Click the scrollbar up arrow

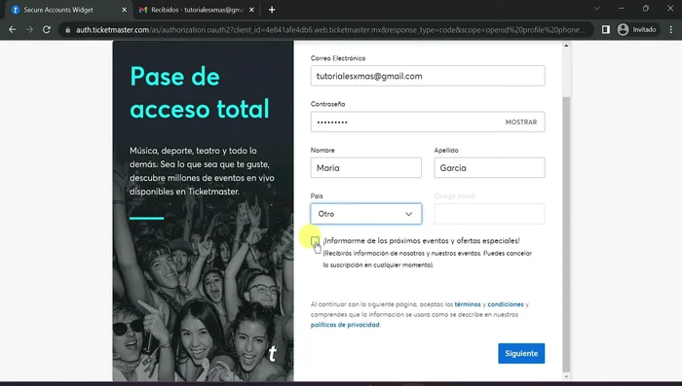click(566, 46)
